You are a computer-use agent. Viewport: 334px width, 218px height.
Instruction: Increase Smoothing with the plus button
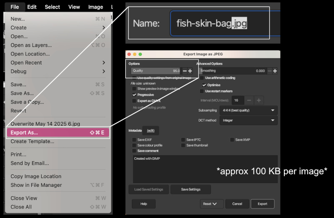point(275,71)
